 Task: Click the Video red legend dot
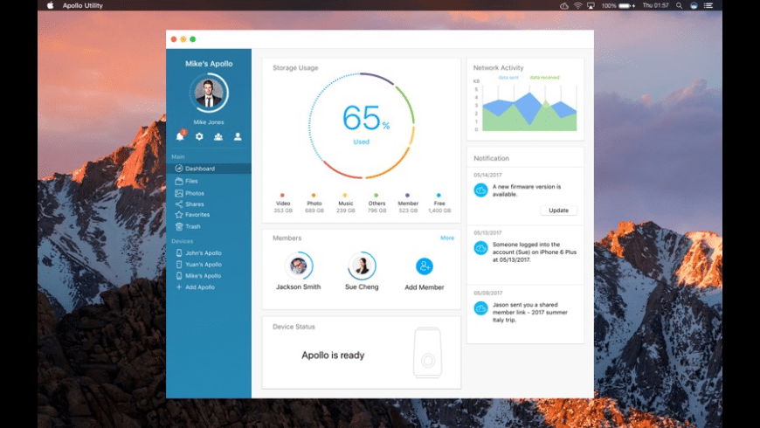pos(282,196)
